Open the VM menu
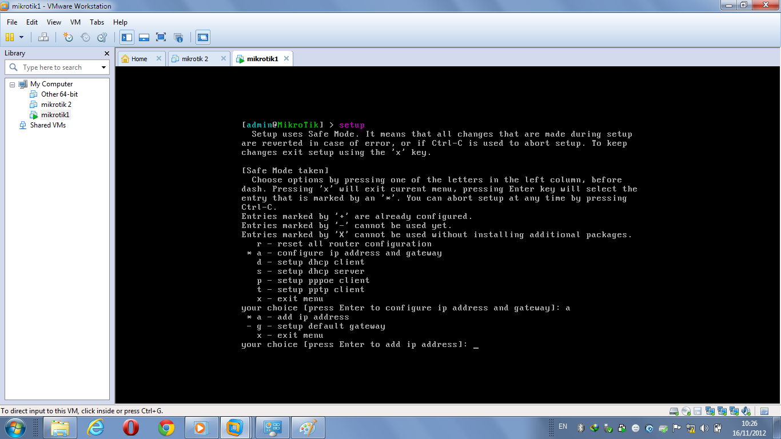 (75, 22)
